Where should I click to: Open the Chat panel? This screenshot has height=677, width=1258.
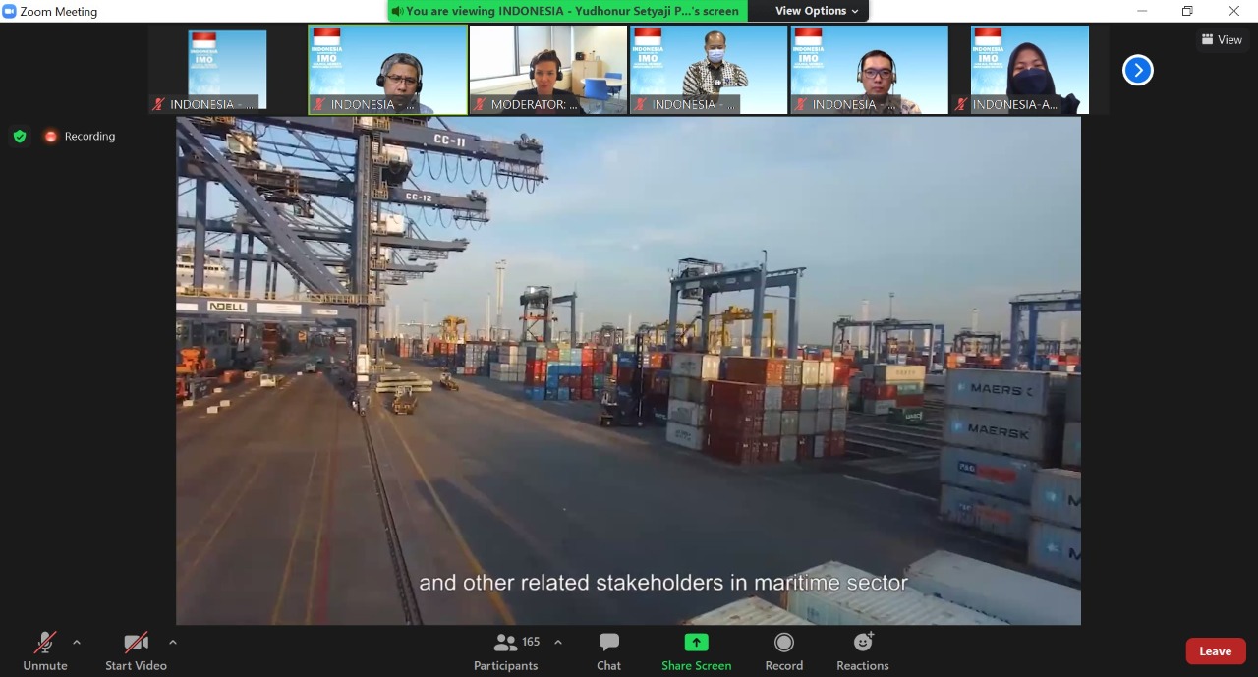pyautogui.click(x=608, y=650)
